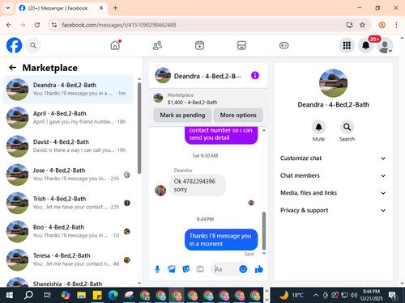Viewport: 405px width, 303px height.
Task: Open the emoji picker smiley icon
Action: 243,269
